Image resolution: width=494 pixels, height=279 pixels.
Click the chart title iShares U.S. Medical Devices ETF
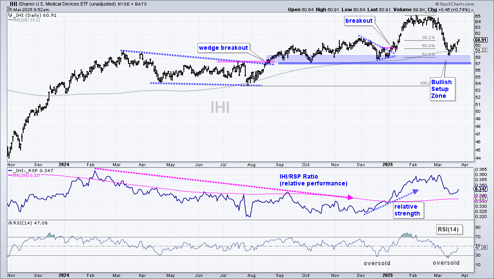[62, 4]
